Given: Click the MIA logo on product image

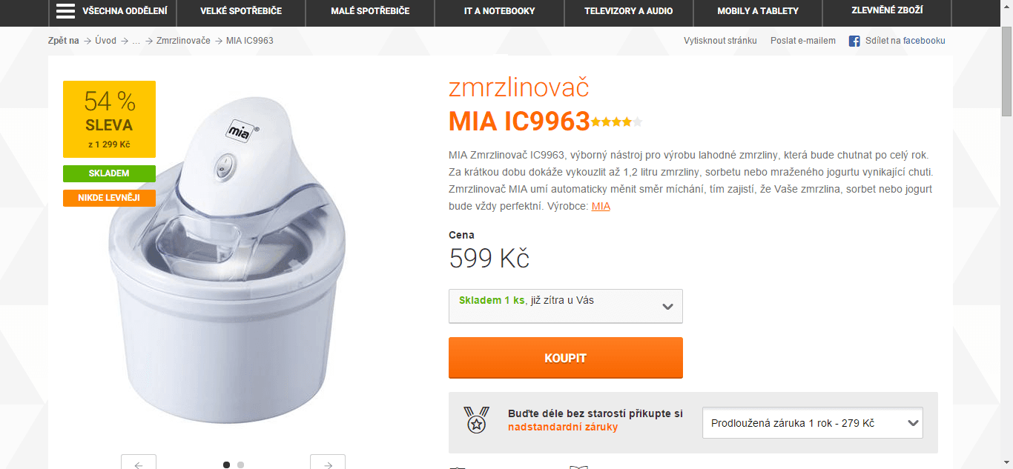Looking at the screenshot, I should (x=239, y=129).
